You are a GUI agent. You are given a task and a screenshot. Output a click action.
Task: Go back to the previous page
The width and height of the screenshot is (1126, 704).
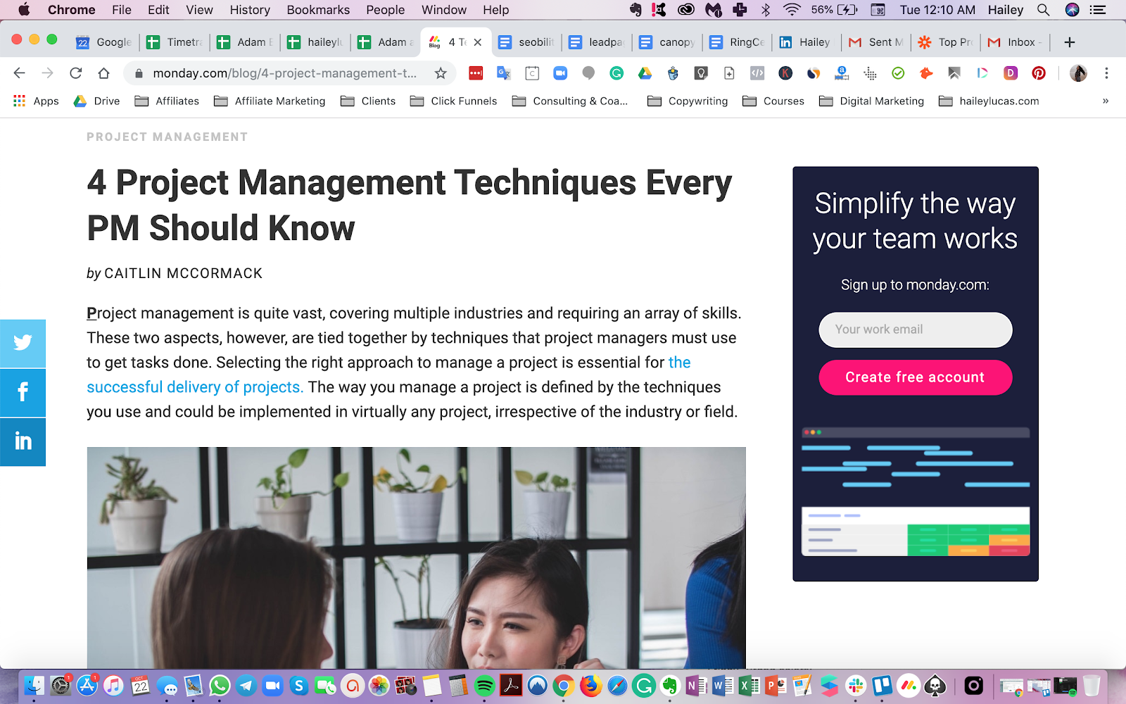click(19, 73)
